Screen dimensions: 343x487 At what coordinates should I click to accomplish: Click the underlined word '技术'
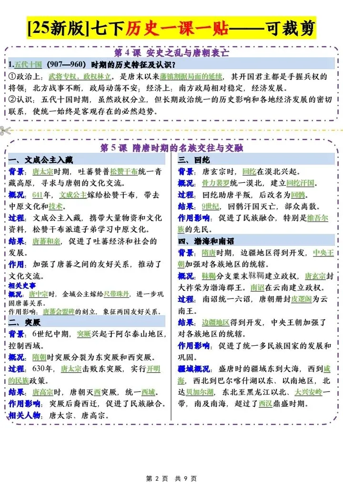pyautogui.click(x=55, y=206)
